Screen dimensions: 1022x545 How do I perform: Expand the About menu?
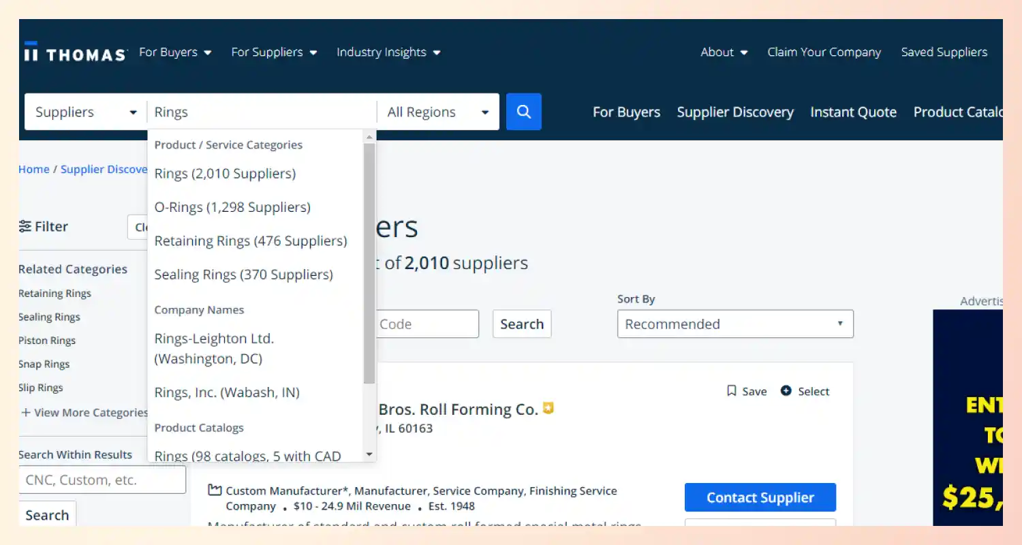(724, 52)
